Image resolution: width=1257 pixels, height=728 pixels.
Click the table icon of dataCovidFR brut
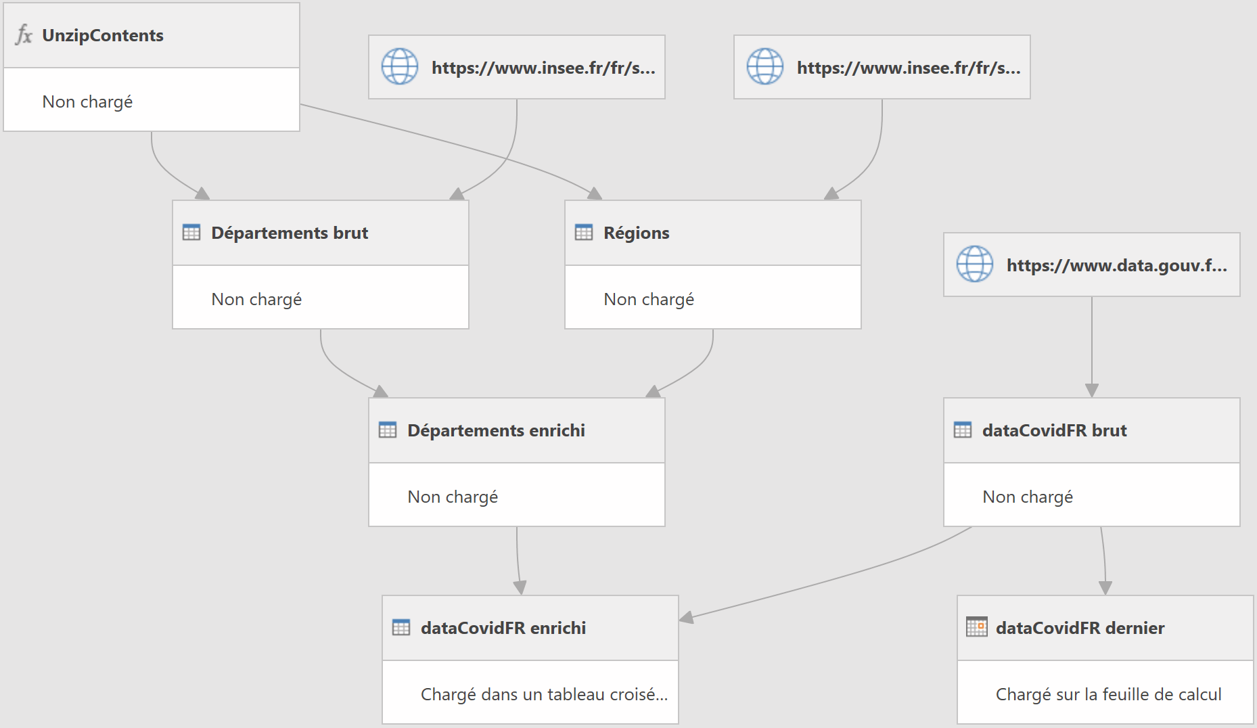coord(963,430)
